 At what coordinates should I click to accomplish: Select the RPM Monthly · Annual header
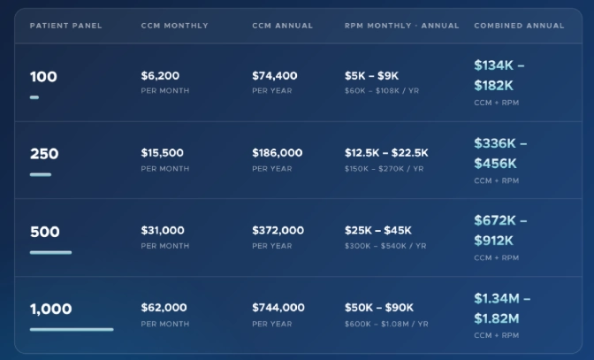(401, 26)
